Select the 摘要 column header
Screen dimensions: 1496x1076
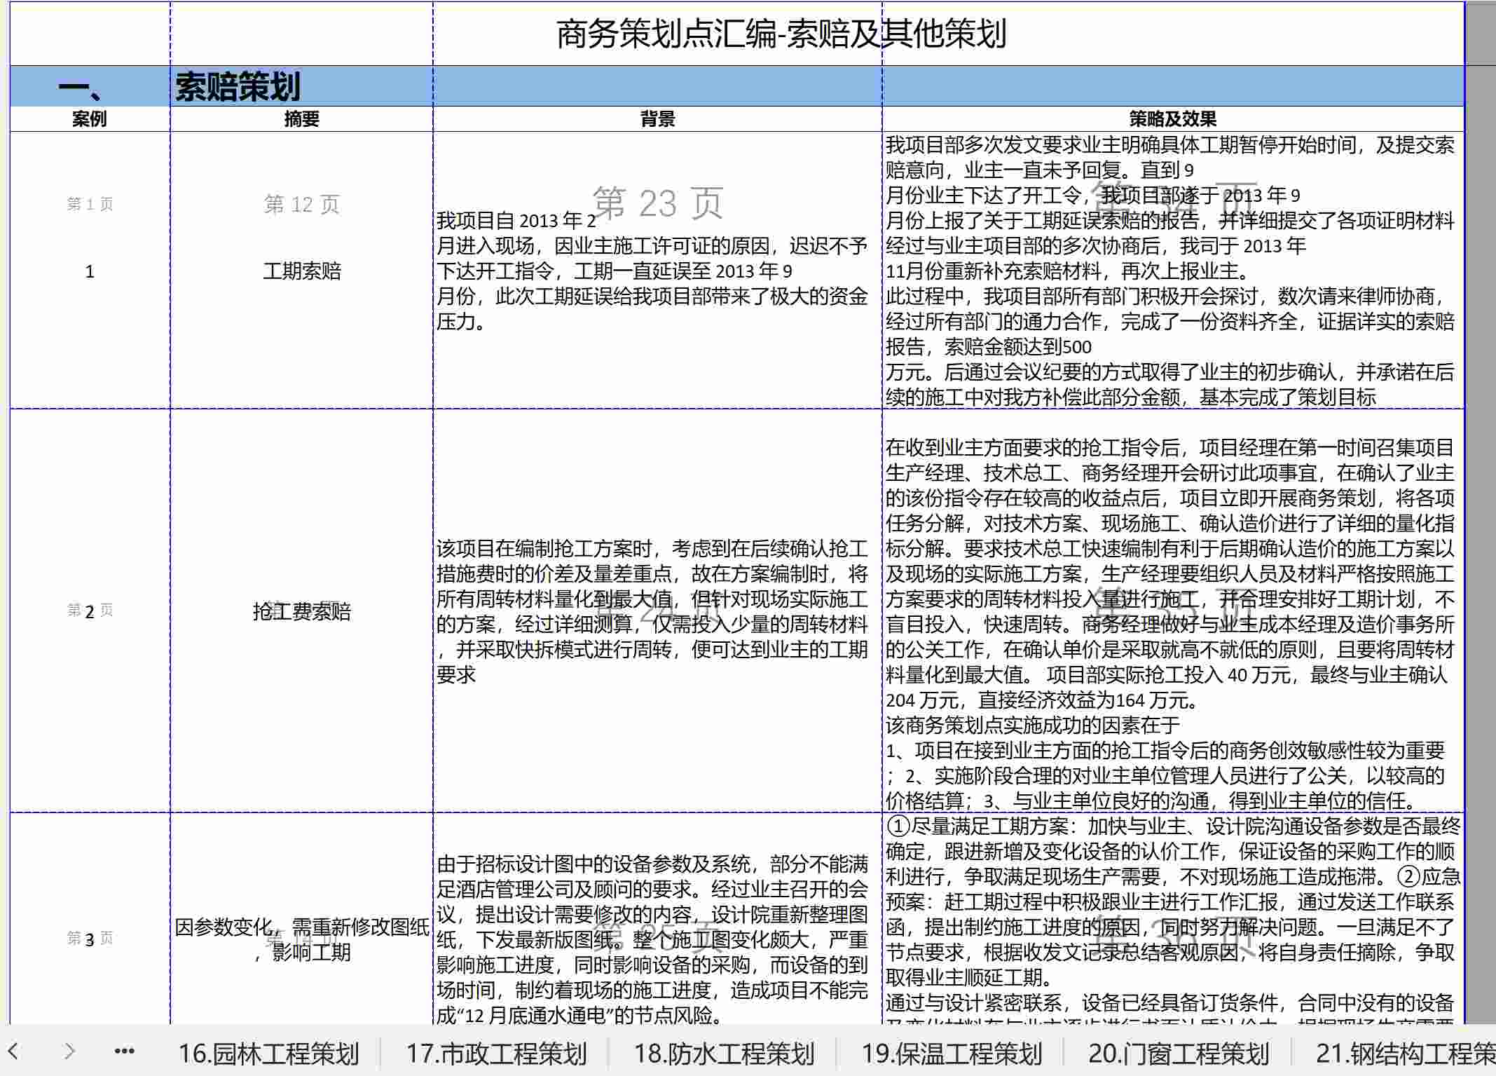tap(301, 118)
